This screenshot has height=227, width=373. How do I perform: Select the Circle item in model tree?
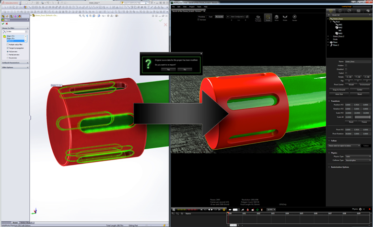[x=333, y=39]
